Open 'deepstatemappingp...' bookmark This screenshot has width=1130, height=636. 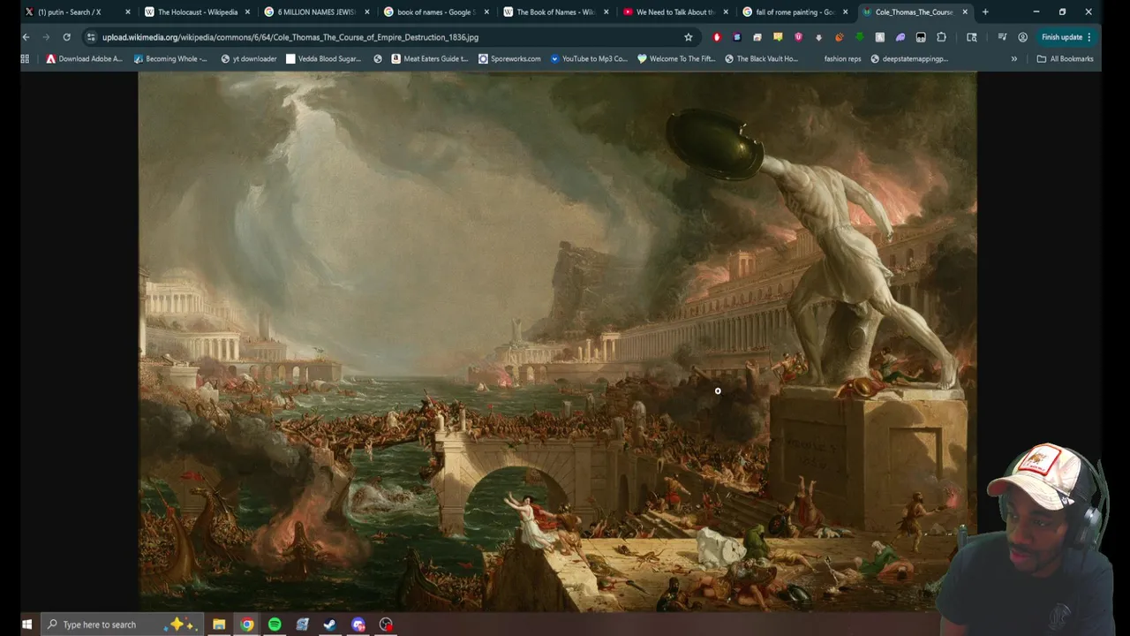909,58
